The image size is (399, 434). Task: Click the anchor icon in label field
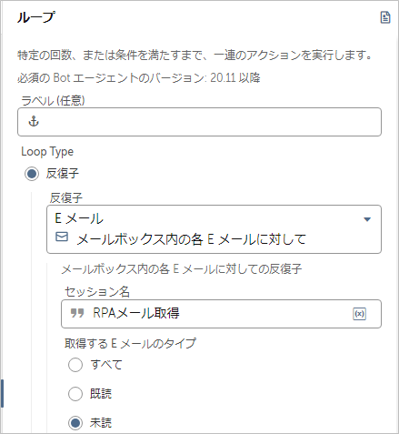[34, 122]
